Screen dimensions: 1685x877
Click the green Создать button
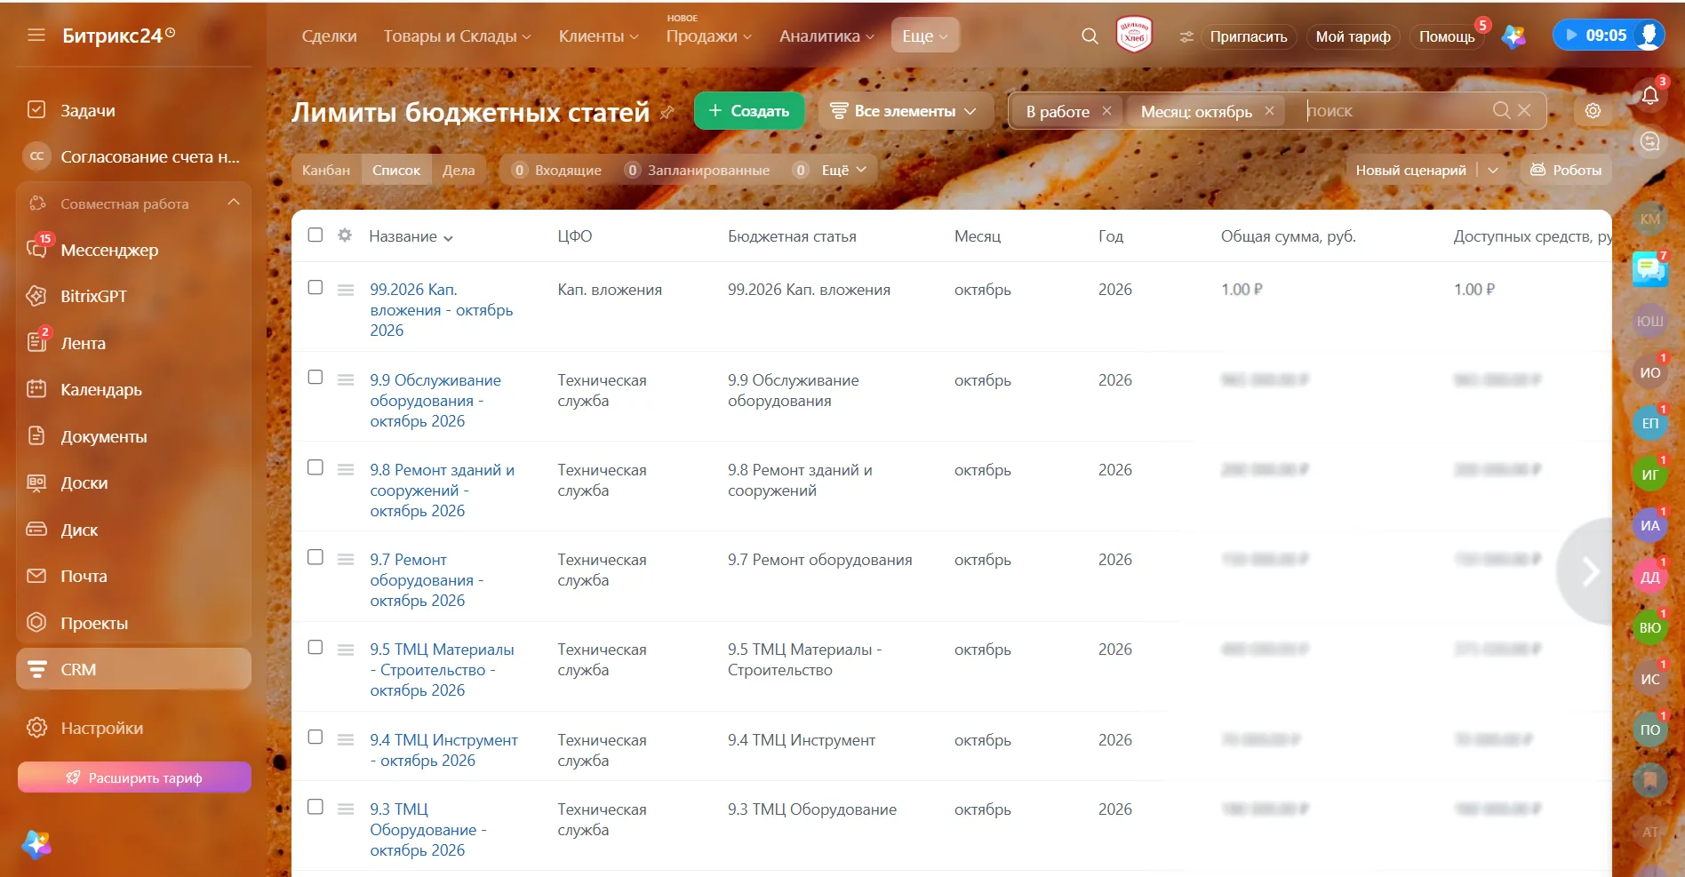tap(749, 111)
